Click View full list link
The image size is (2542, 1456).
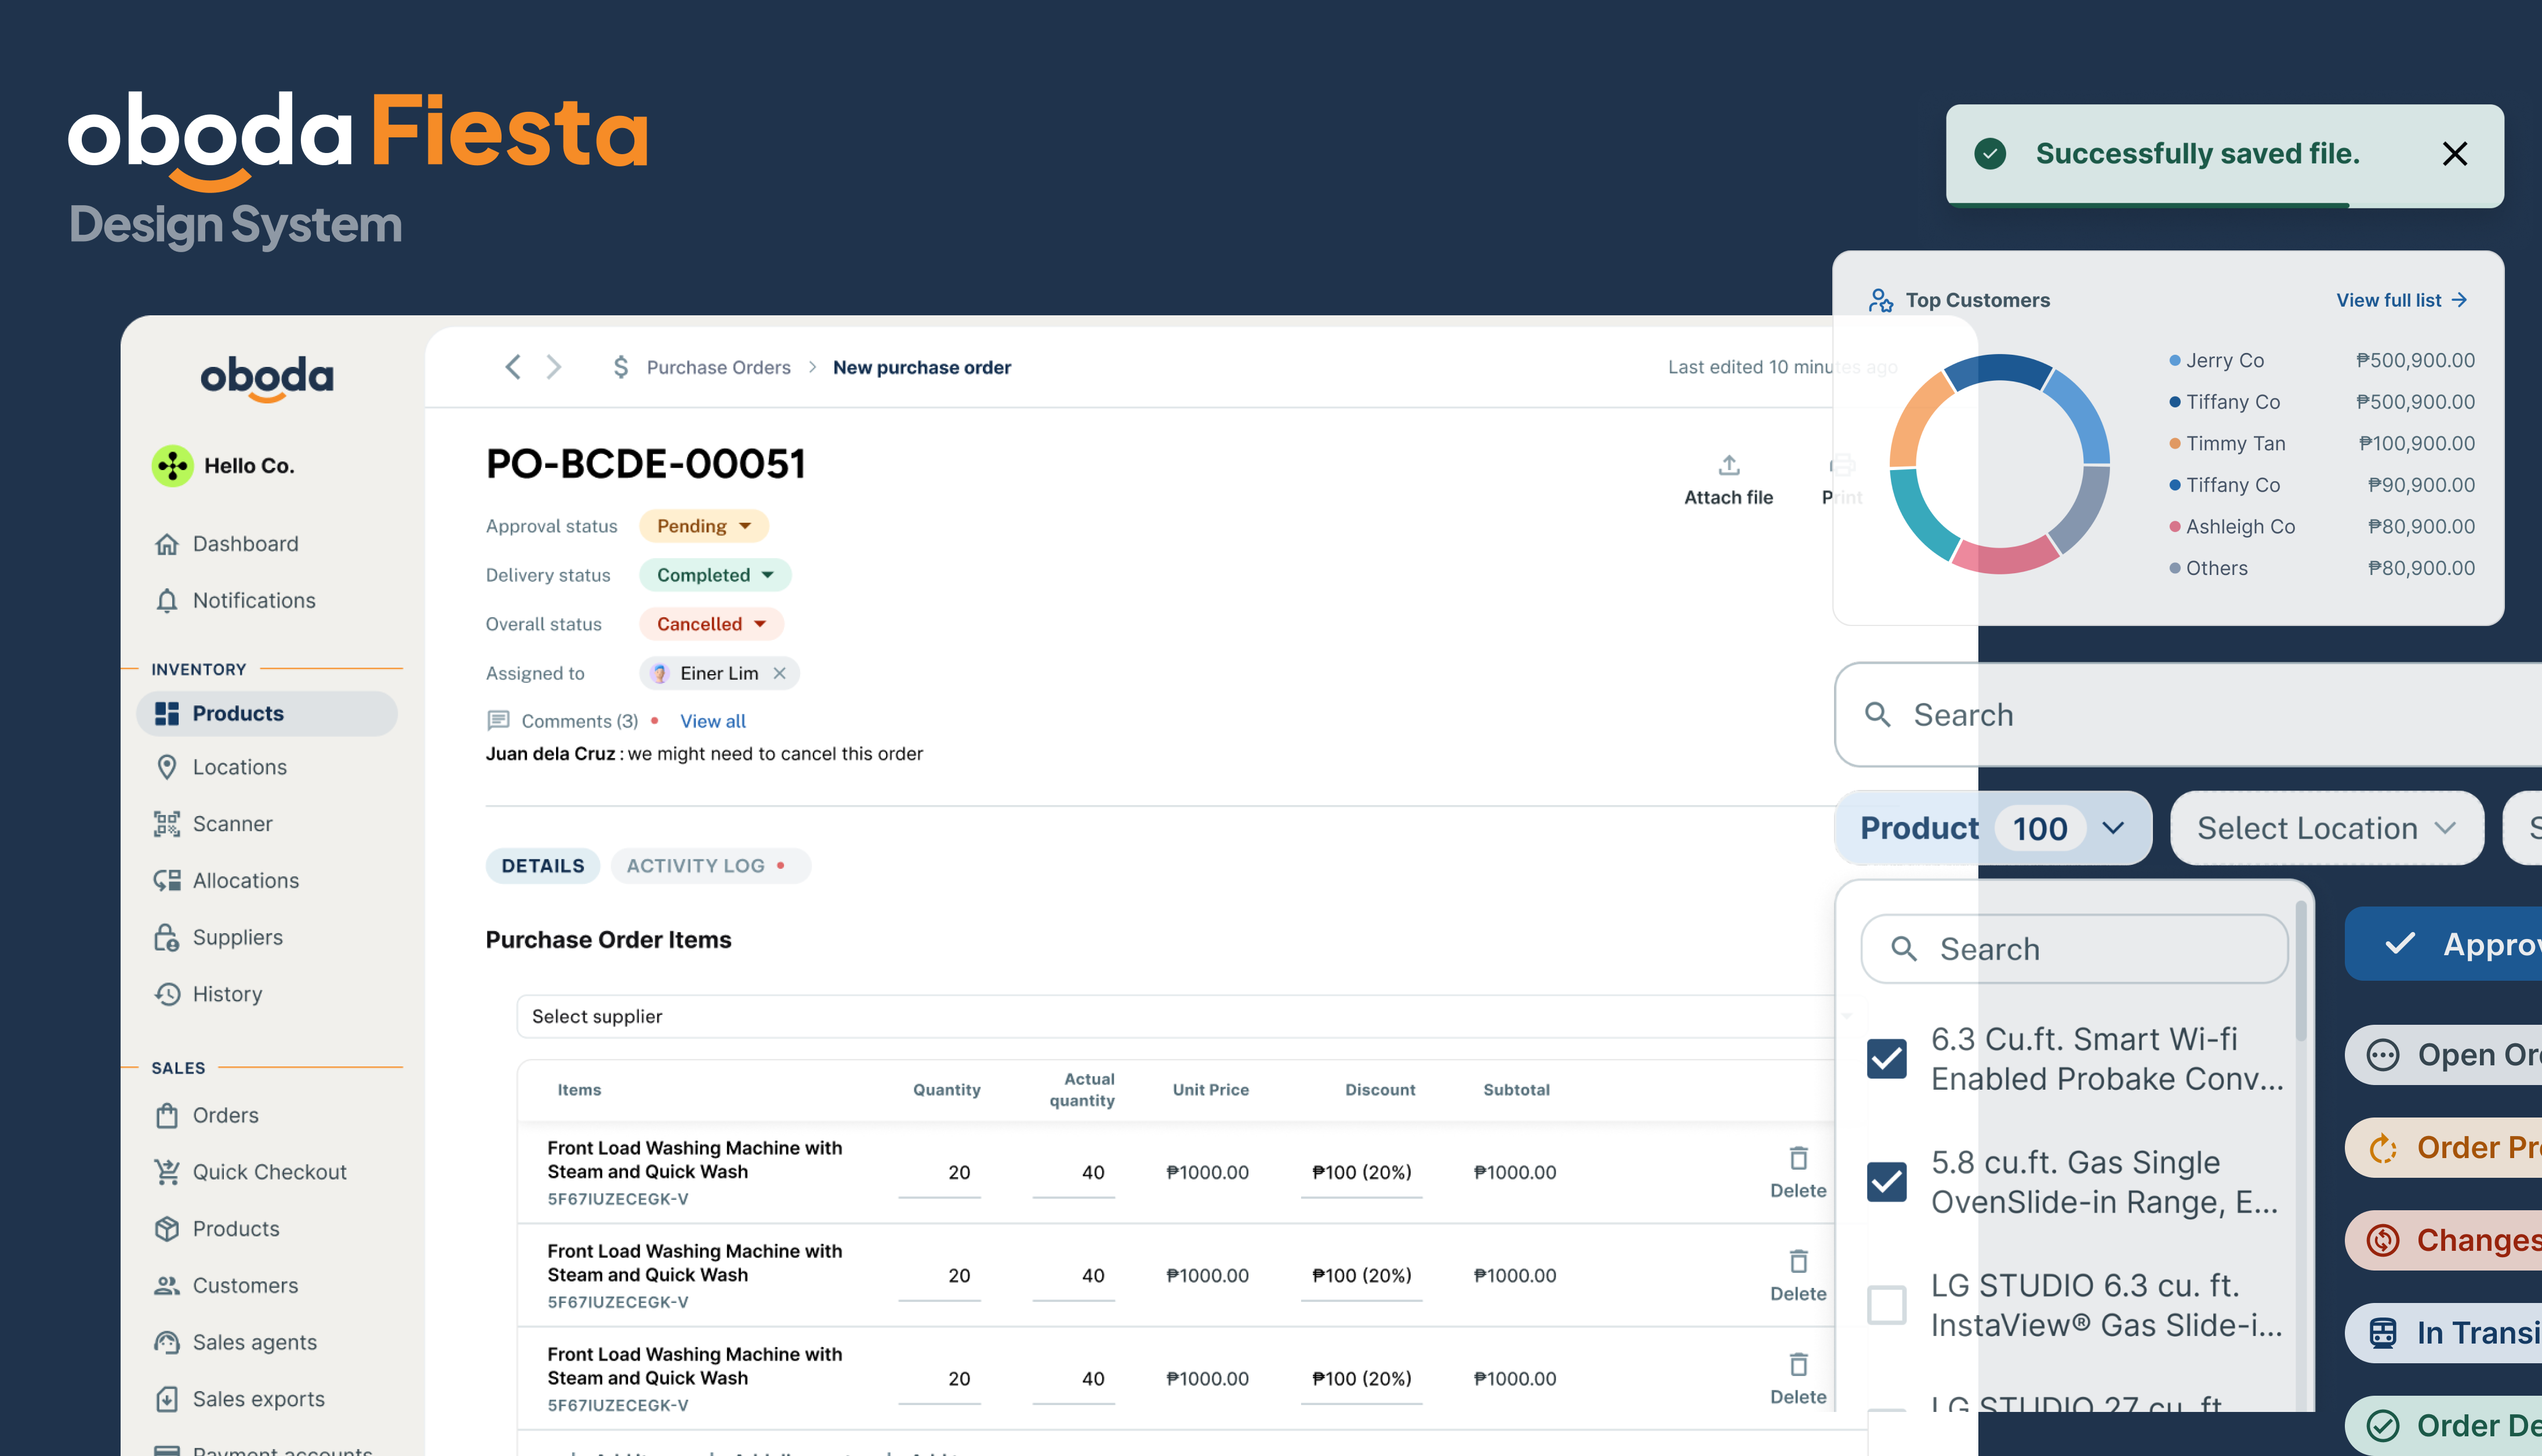pyautogui.click(x=2401, y=300)
